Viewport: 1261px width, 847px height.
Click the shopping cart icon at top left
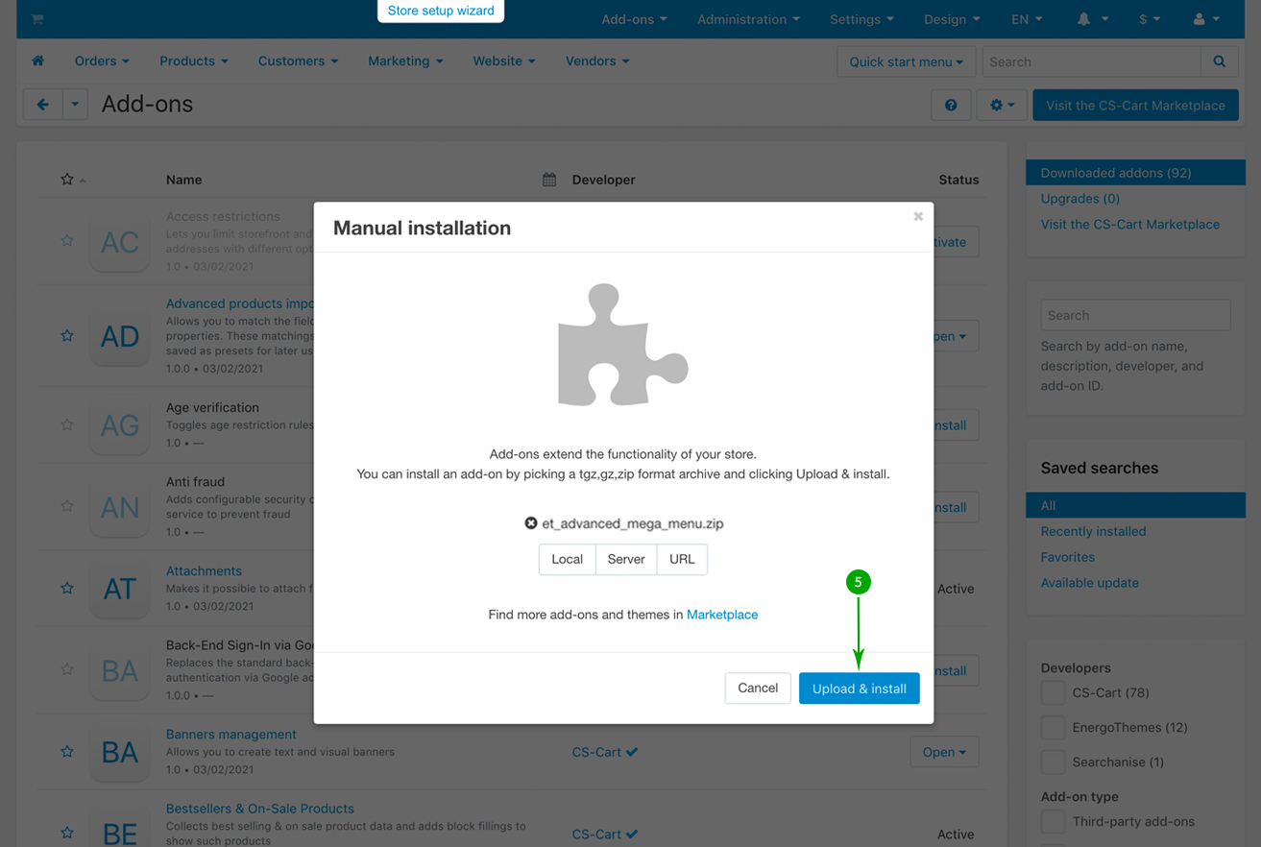pos(37,19)
